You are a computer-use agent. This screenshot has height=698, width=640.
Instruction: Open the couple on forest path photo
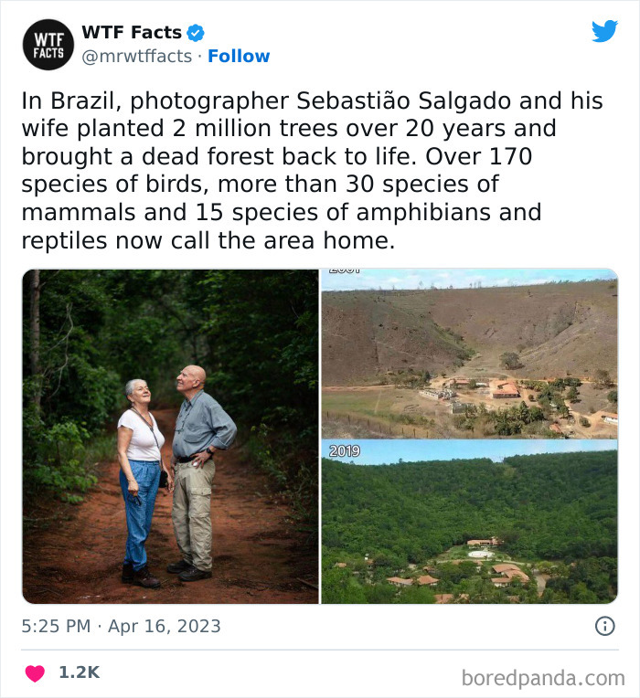coord(170,437)
